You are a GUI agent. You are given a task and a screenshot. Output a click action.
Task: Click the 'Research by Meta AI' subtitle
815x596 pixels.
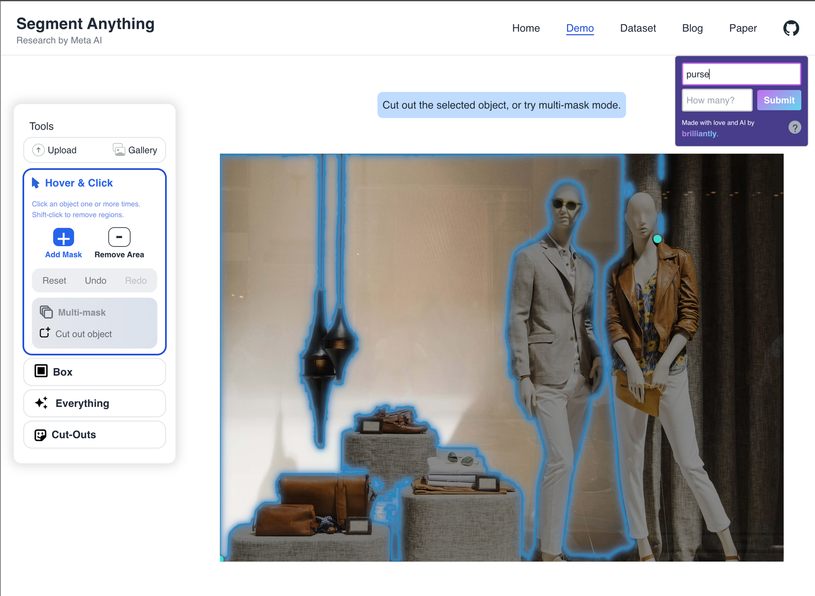point(59,40)
